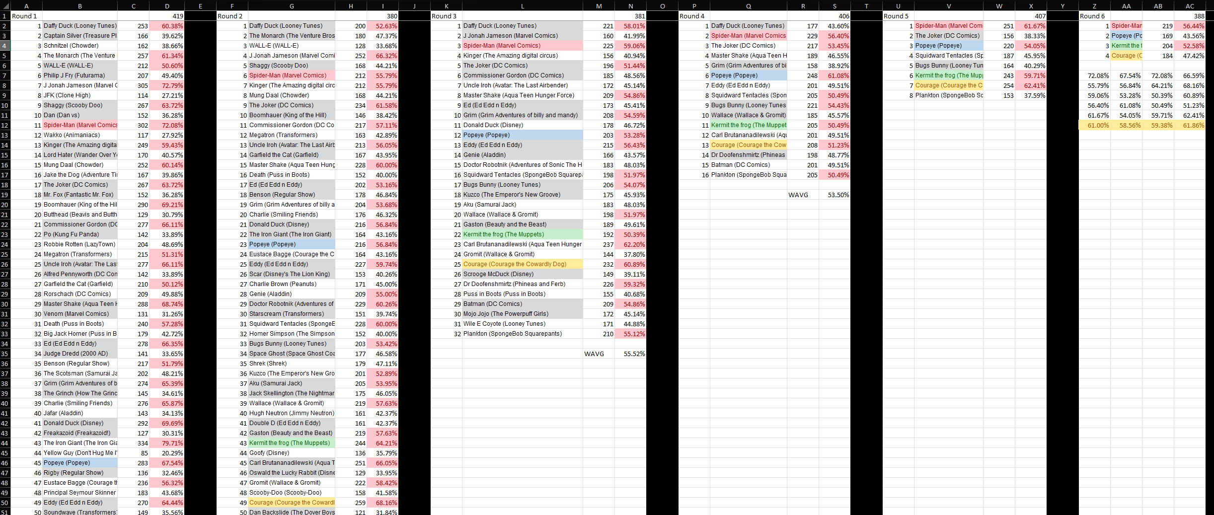Click the 'Soundwave (Transformers' cell

coord(80,512)
